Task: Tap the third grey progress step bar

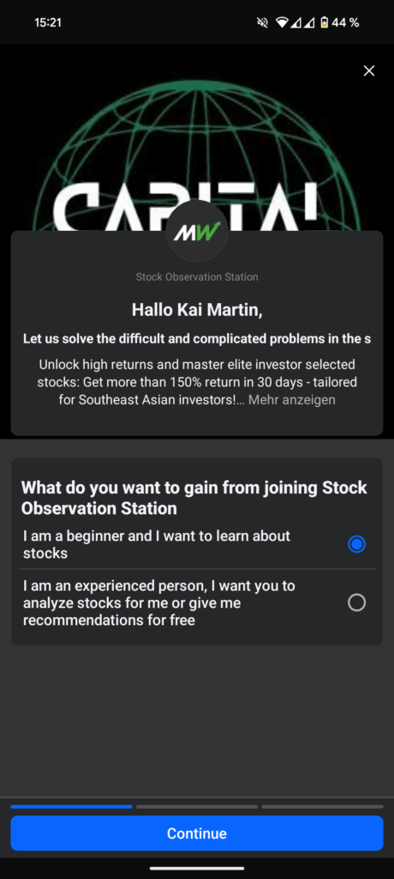Action: (x=322, y=807)
